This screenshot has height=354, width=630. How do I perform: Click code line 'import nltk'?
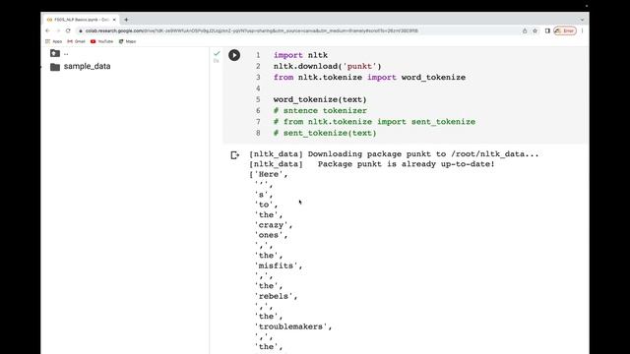300,55
